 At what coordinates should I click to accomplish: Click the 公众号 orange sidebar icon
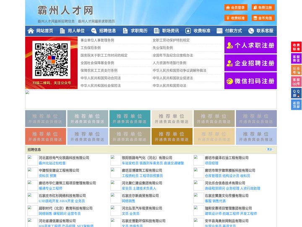coord(296,70)
